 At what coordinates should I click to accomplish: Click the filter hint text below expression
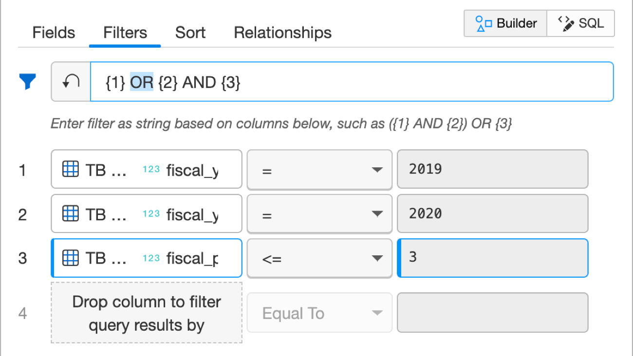[281, 124]
